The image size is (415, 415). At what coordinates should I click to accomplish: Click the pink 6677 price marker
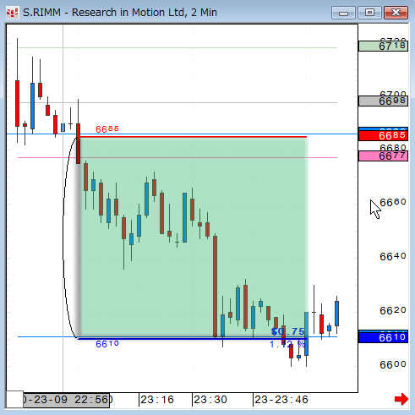click(x=383, y=156)
